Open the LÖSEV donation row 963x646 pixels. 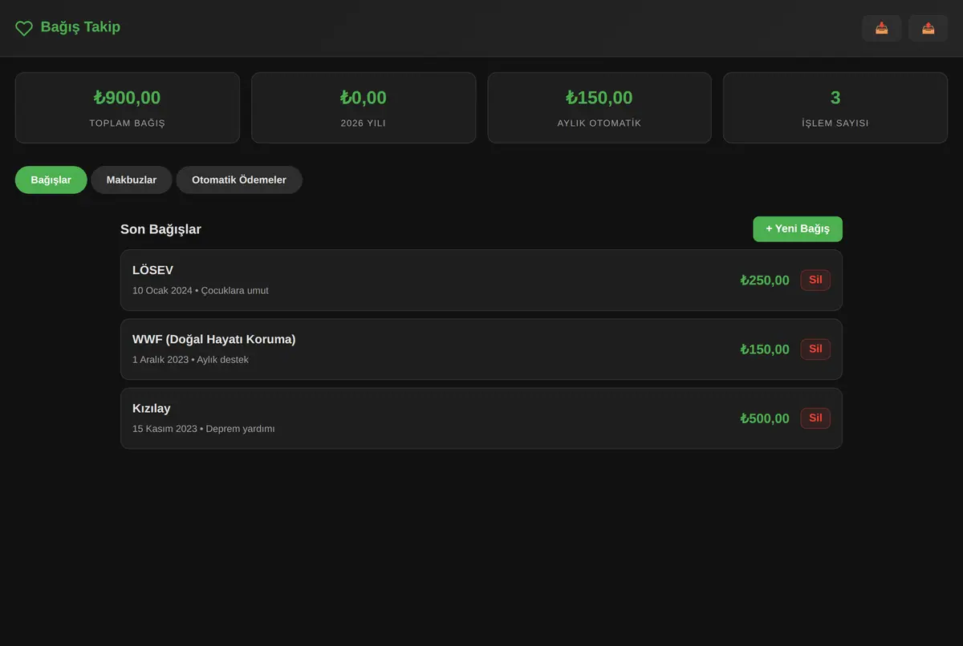[x=481, y=280]
